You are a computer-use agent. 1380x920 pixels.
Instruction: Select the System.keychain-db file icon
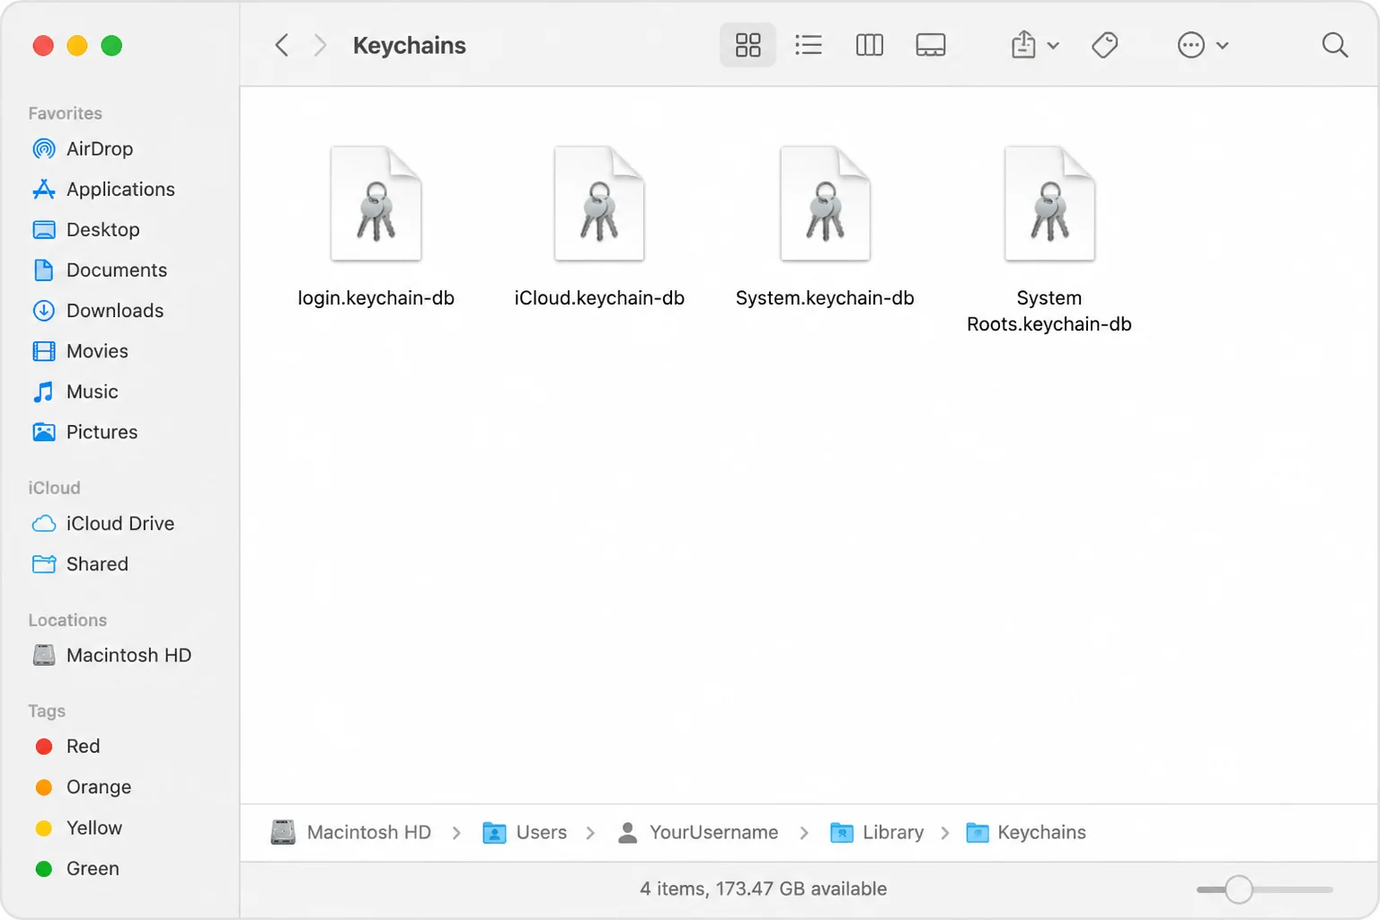[x=825, y=204]
